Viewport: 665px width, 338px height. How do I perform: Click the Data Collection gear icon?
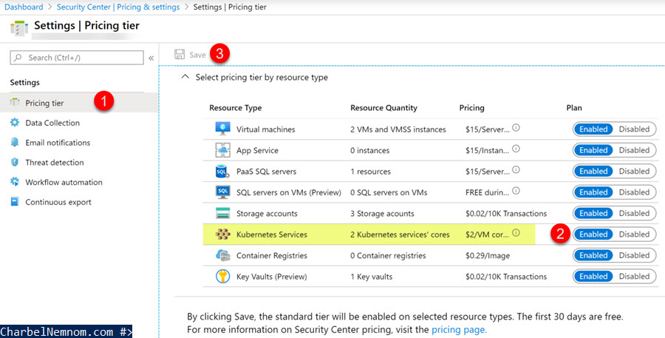(15, 122)
